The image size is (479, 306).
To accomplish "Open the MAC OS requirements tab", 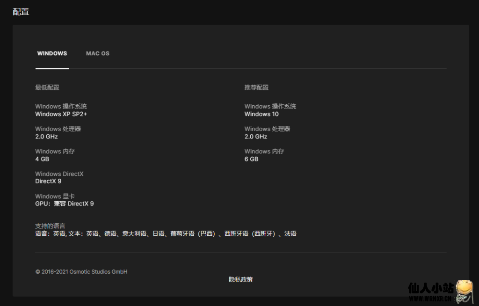I will (x=98, y=53).
